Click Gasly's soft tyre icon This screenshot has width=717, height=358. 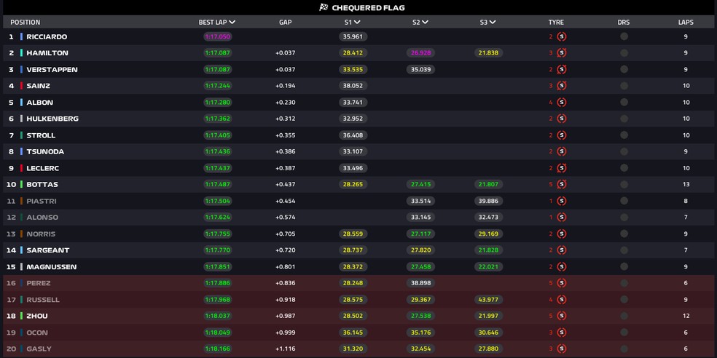562,349
